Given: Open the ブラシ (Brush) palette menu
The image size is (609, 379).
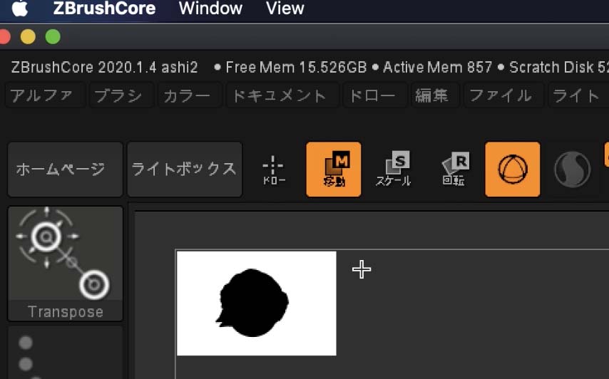Looking at the screenshot, I should (x=121, y=95).
